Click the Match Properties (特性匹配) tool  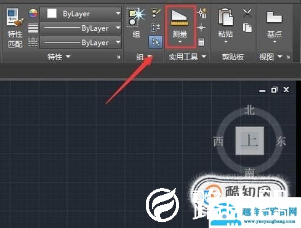15,28
